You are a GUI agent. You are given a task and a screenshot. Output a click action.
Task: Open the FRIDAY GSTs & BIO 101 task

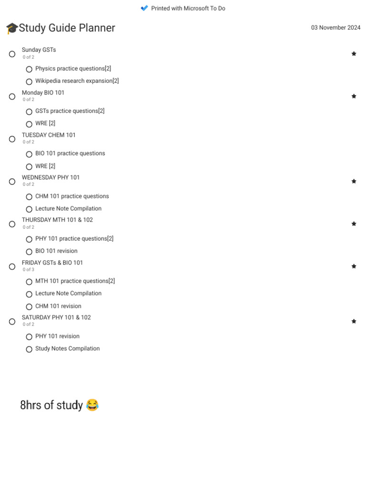(52, 263)
